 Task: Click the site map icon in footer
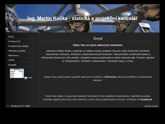point(146,106)
